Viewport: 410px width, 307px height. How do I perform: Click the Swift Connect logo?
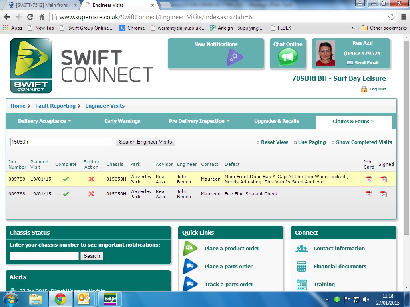tap(31, 66)
